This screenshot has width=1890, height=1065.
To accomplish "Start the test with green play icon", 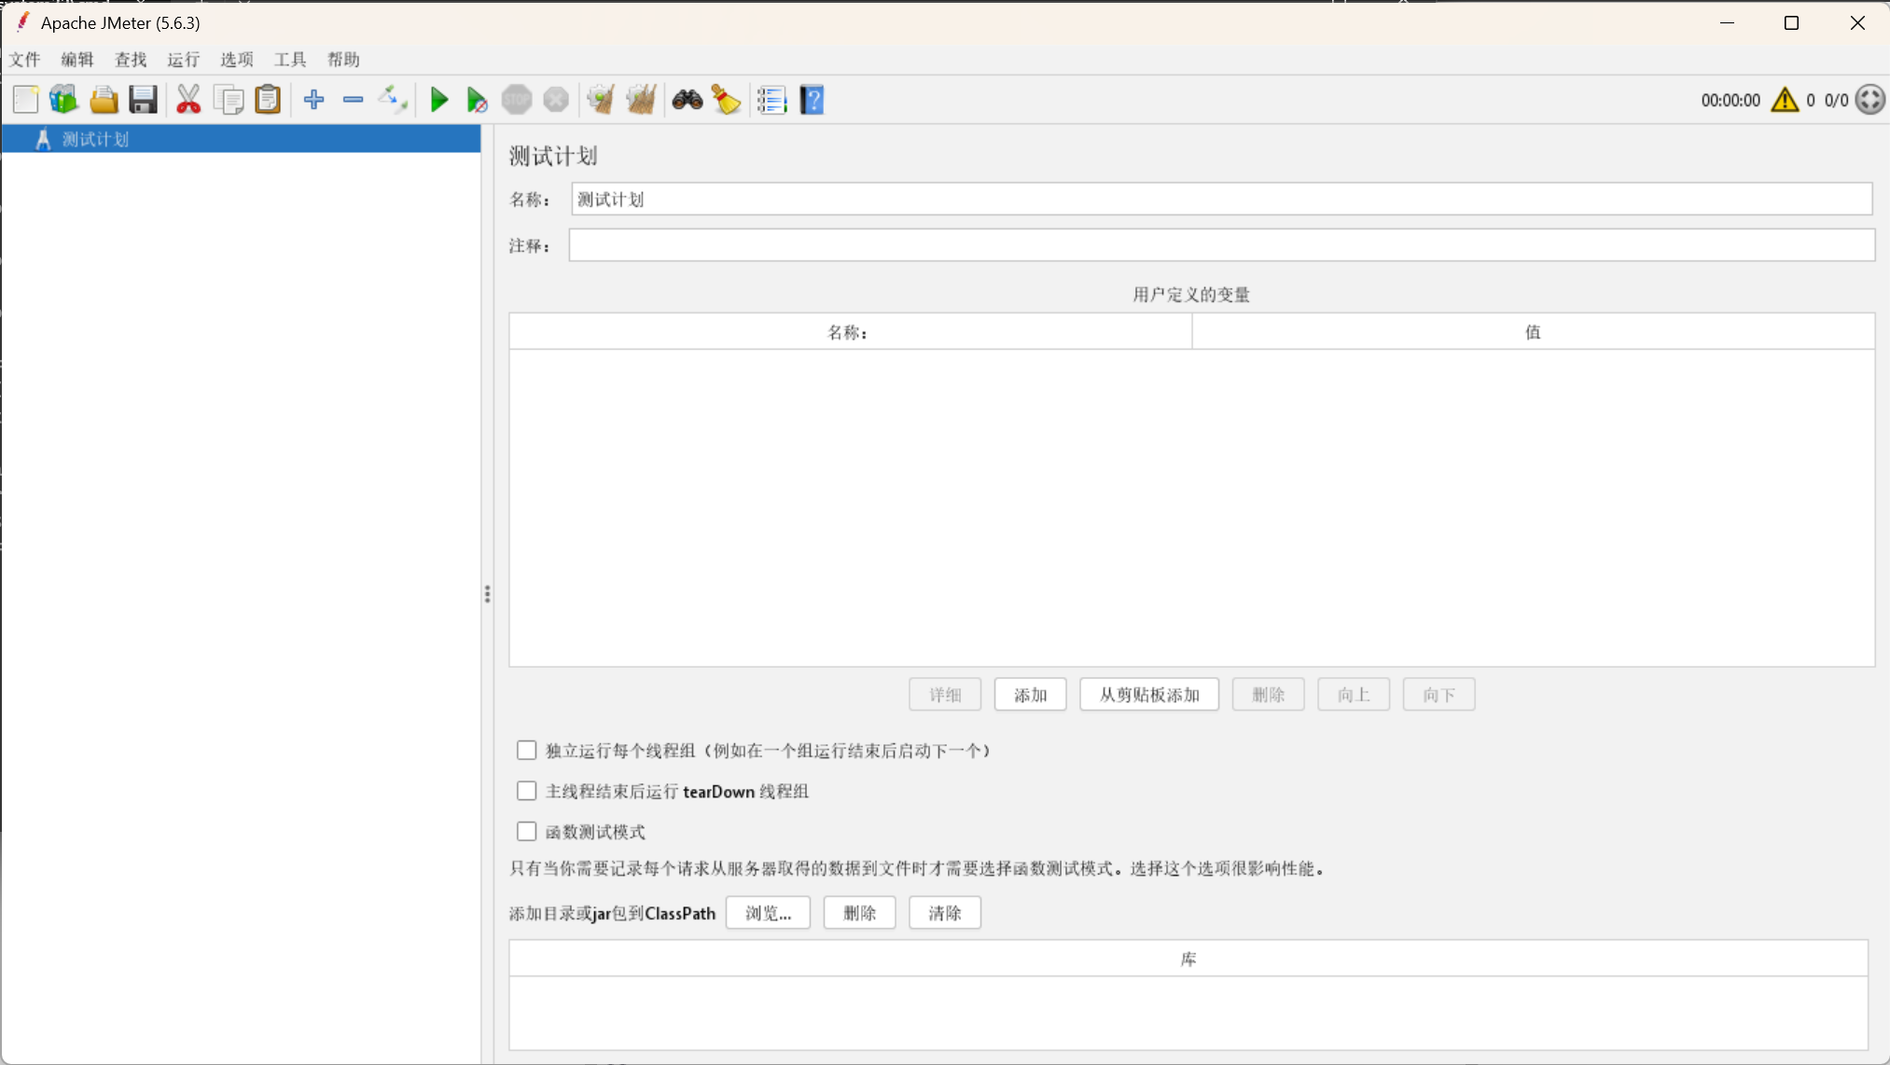I will (438, 100).
